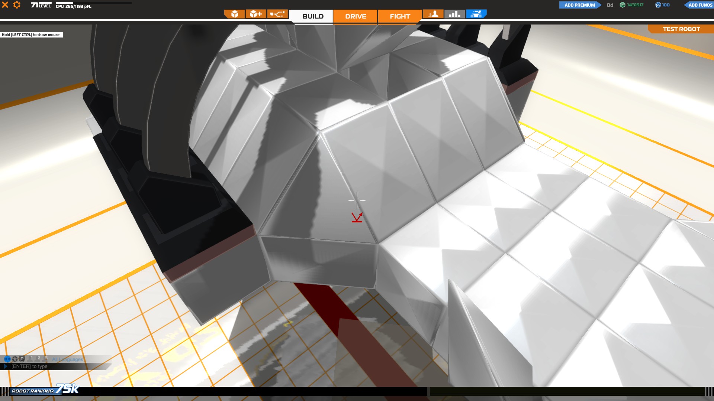
Task: Click the blue robot garage icon
Action: tap(476, 14)
